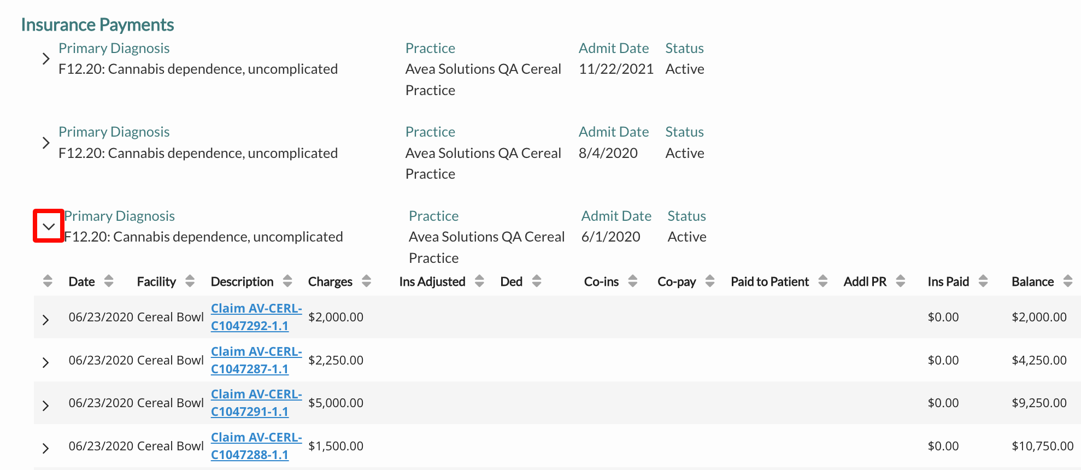
Task: Open Claim AV-CERL-C1047287-1.1 link
Action: [x=256, y=360]
